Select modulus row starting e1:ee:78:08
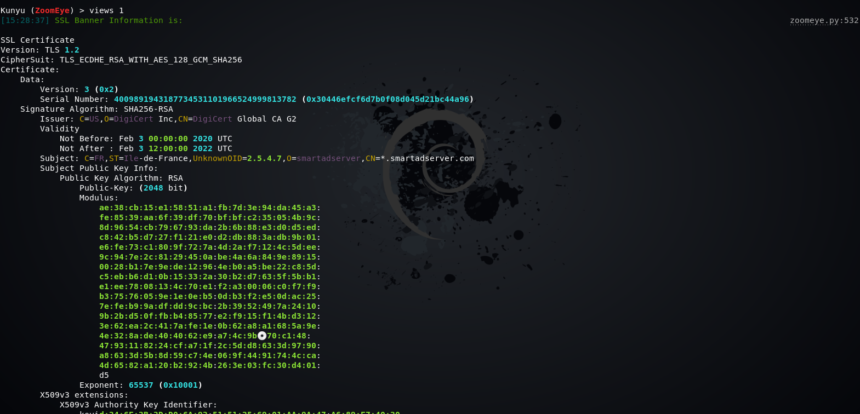Viewport: 860px width, 414px height. [210, 286]
